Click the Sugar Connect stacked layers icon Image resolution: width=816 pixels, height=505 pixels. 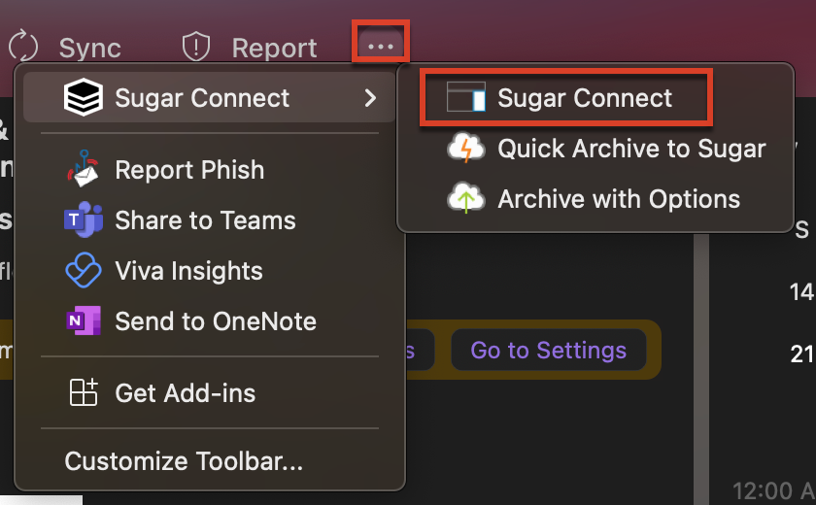tap(84, 98)
